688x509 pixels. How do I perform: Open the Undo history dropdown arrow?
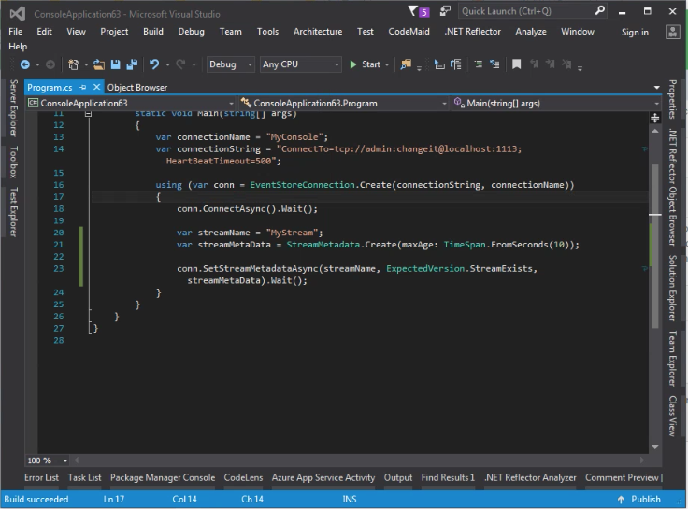[x=167, y=64]
